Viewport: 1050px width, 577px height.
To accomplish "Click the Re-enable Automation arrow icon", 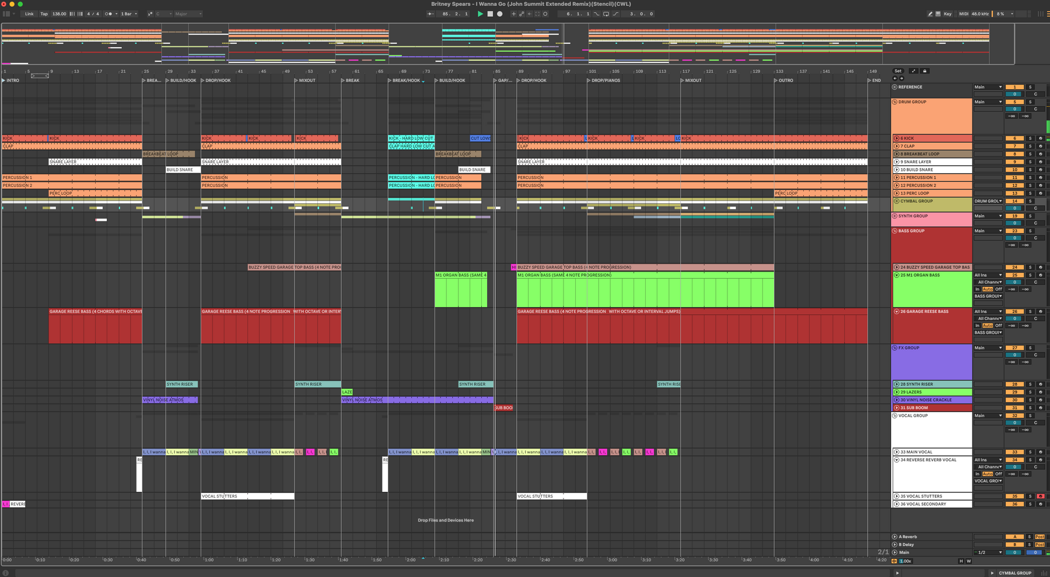I will (x=530, y=14).
